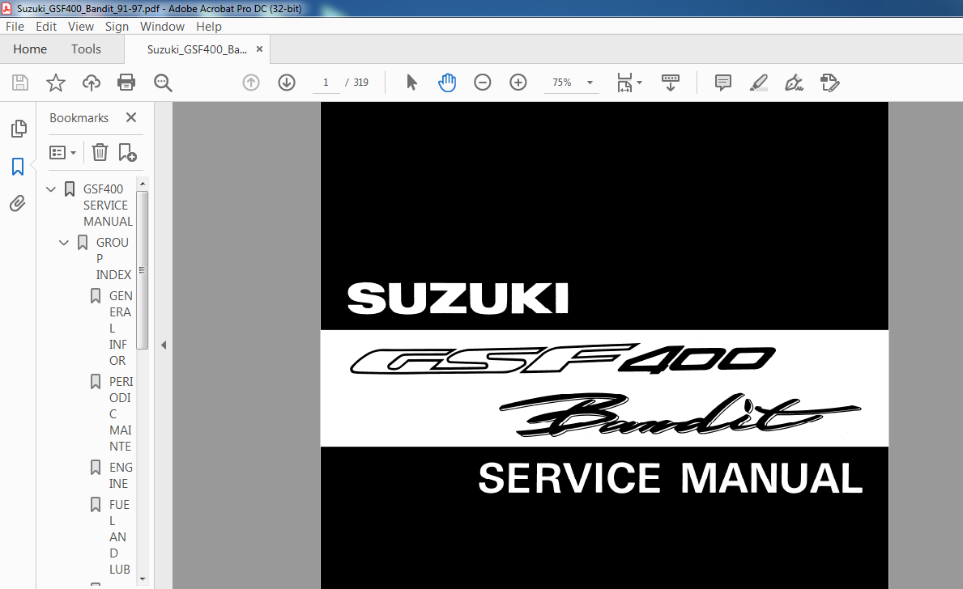
Task: Select the highlight text pen
Action: (758, 83)
